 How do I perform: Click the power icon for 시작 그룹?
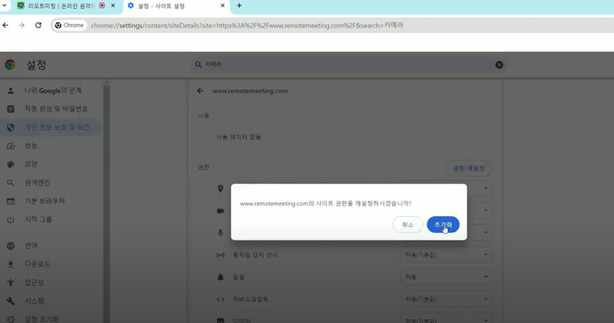pos(11,219)
